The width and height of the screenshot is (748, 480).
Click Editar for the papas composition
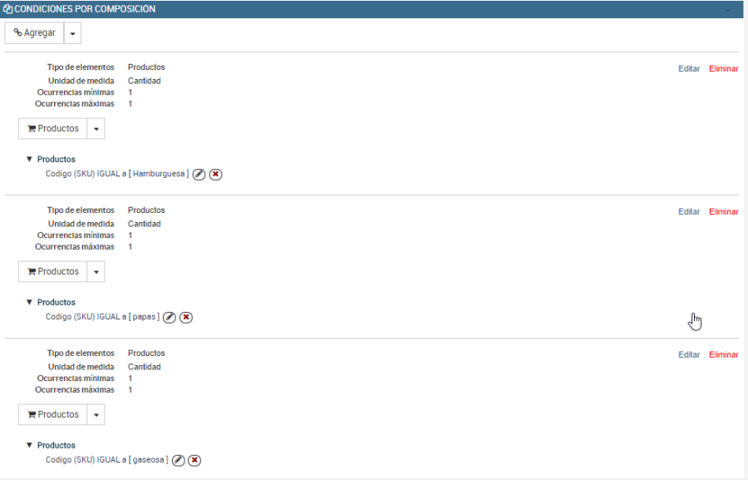click(x=689, y=211)
